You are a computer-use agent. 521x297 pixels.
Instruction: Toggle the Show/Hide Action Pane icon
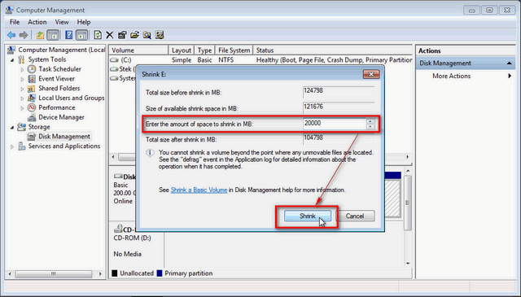81,35
